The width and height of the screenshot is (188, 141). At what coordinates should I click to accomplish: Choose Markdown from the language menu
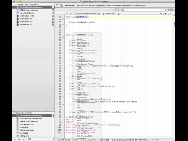tap(81, 92)
